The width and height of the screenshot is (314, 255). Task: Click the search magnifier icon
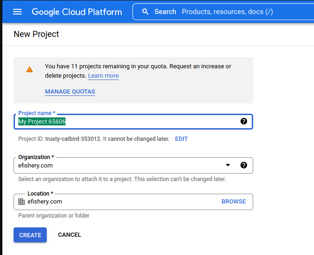(146, 12)
